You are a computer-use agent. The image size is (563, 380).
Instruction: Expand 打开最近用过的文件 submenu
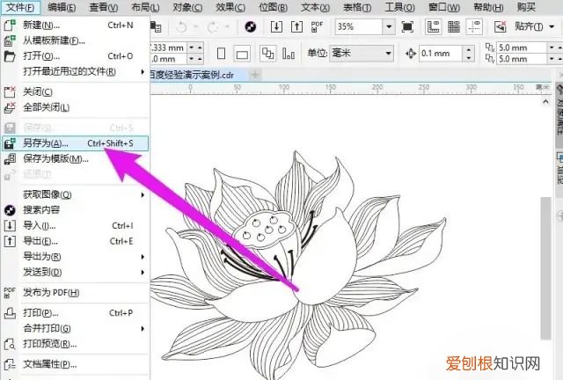(143, 72)
